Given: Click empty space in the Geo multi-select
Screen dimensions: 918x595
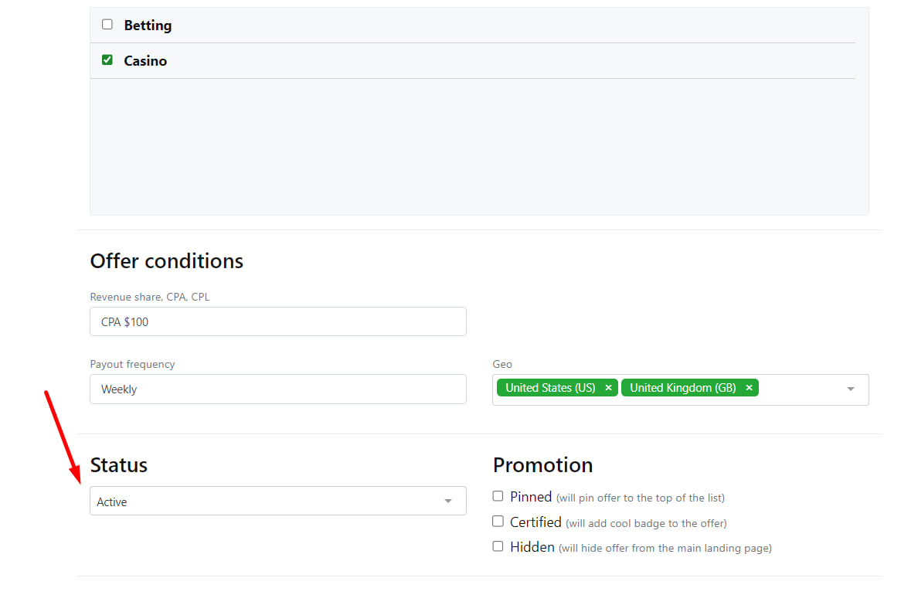Looking at the screenshot, I should pos(800,389).
